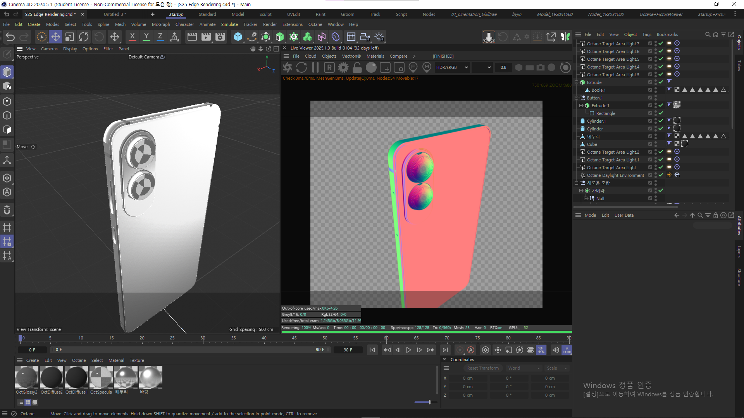Open Untitled 3 document tab
The height and width of the screenshot is (418, 744).
coord(115,14)
